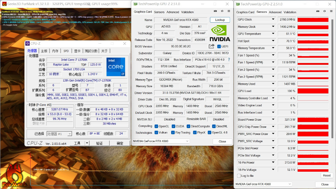Screen dimensions: 336x189
Task: Click Close in GPU-Z Sensors window
Action: click(325, 184)
